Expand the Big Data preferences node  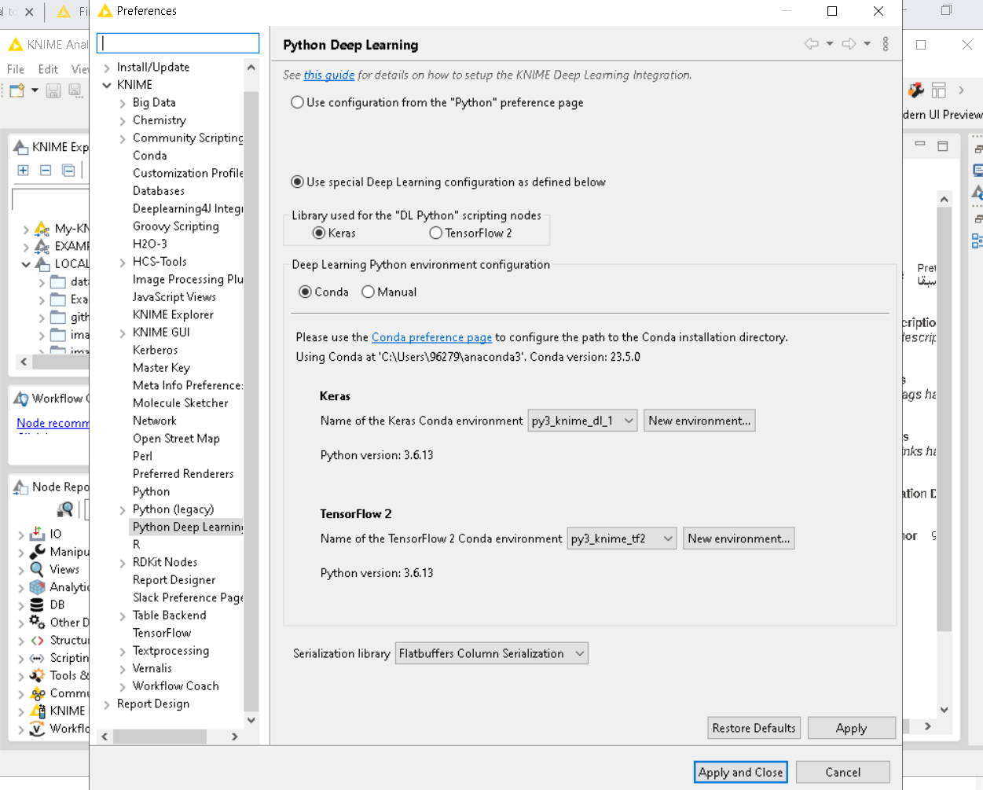123,103
